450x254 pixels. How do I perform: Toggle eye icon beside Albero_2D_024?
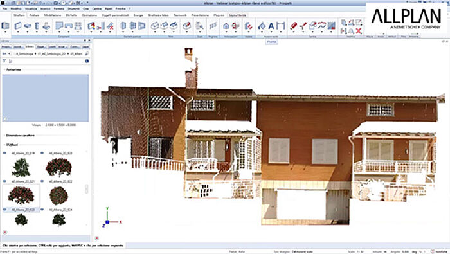(x=42, y=210)
